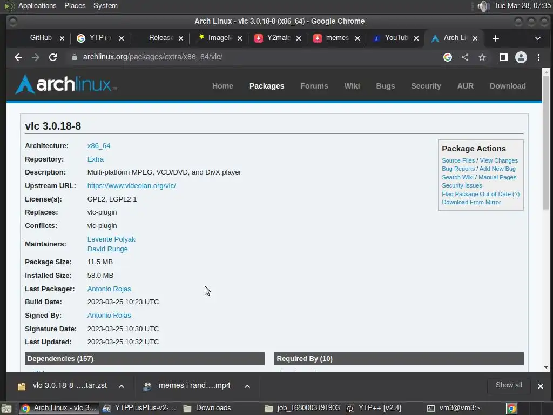This screenshot has height=415, width=553.
Task: Click Last Packager Antonio Rojas link
Action: pos(109,289)
